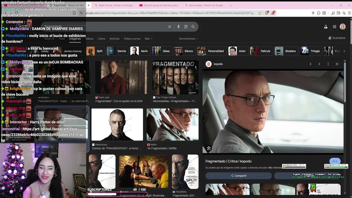Filter images by Kevin chip
The image size is (352, 198).
tap(140, 51)
